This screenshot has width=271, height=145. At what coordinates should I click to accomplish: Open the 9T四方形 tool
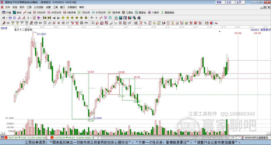click(x=99, y=13)
